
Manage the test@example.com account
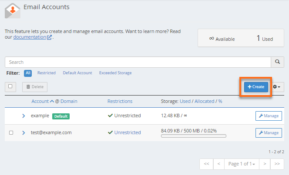point(268,132)
